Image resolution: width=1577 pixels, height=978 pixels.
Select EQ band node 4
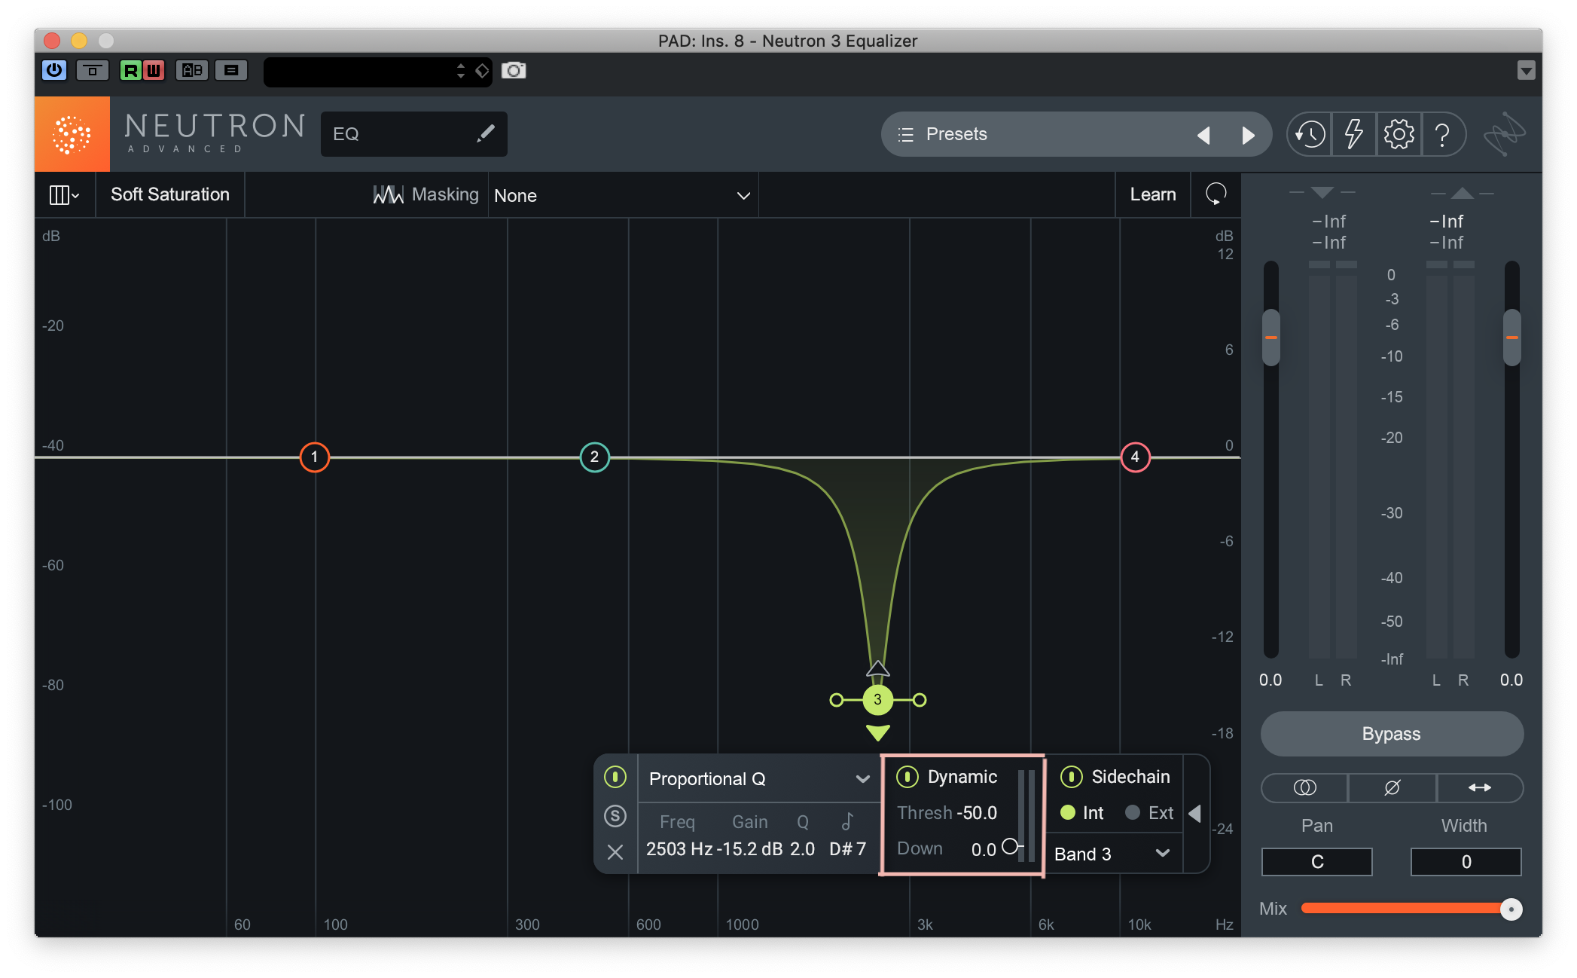pos(1135,457)
